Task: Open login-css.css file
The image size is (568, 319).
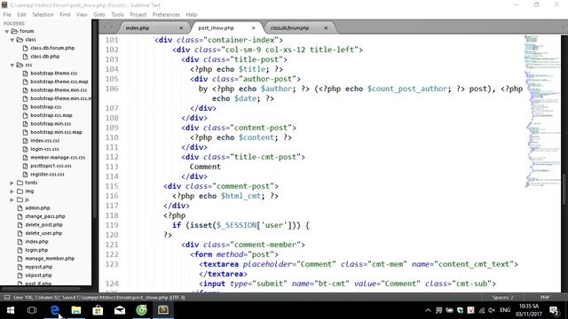Action: point(44,149)
